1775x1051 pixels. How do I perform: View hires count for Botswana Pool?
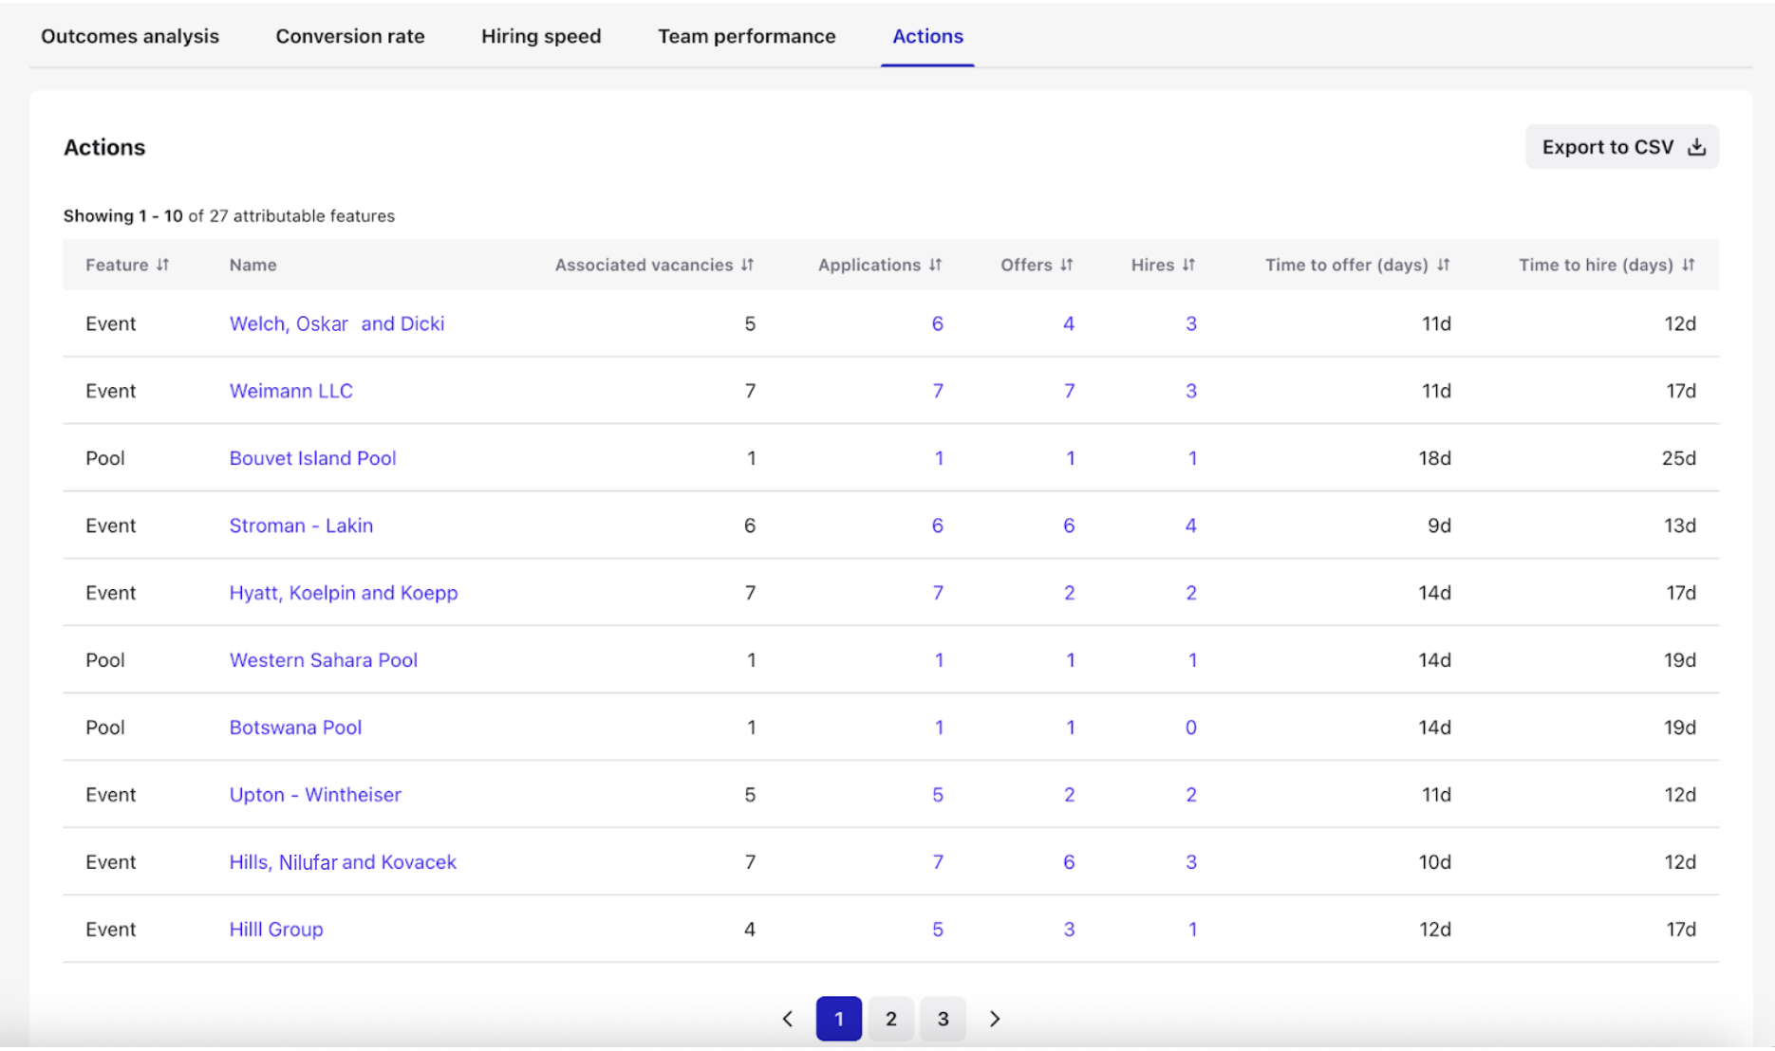click(x=1190, y=728)
